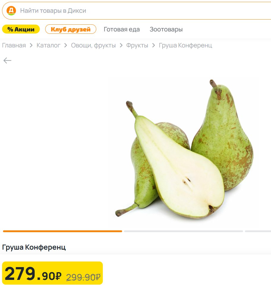271x287 pixels.
Task: Switch to Готовая еда category
Action: 122,29
